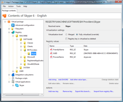
Task: Switch to the Package contents tab
Action: (x=9, y=11)
